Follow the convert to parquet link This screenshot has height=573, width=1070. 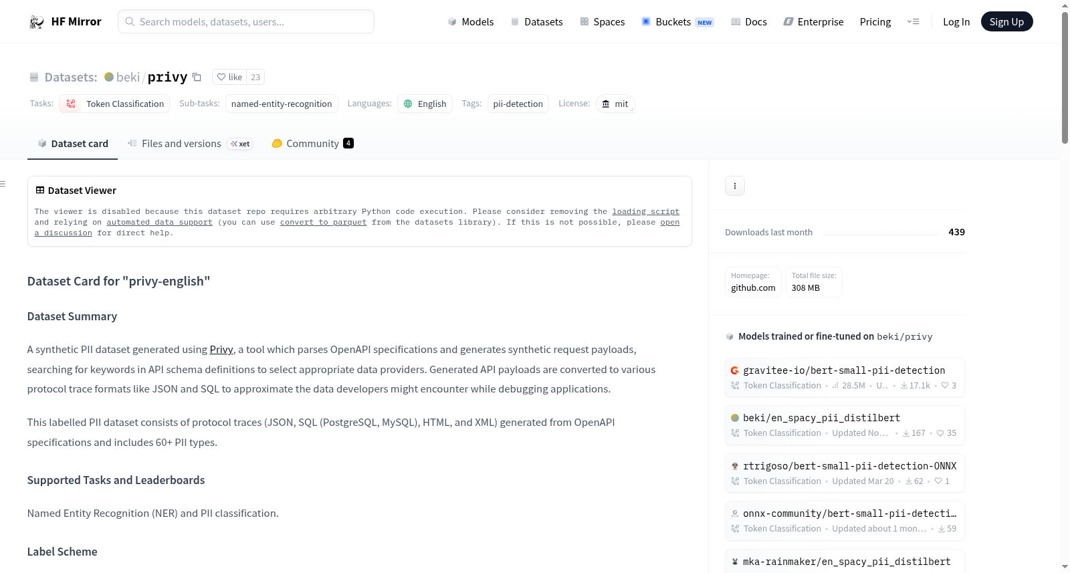pos(323,222)
